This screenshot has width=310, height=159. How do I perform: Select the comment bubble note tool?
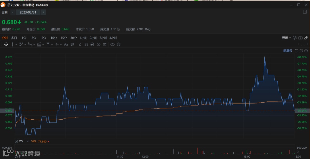pos(72,44)
